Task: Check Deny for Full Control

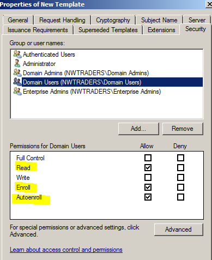Action: point(180,158)
